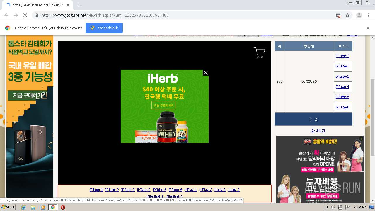Close the iHerb ad overlay
This screenshot has width=375, height=211.
pos(206,73)
